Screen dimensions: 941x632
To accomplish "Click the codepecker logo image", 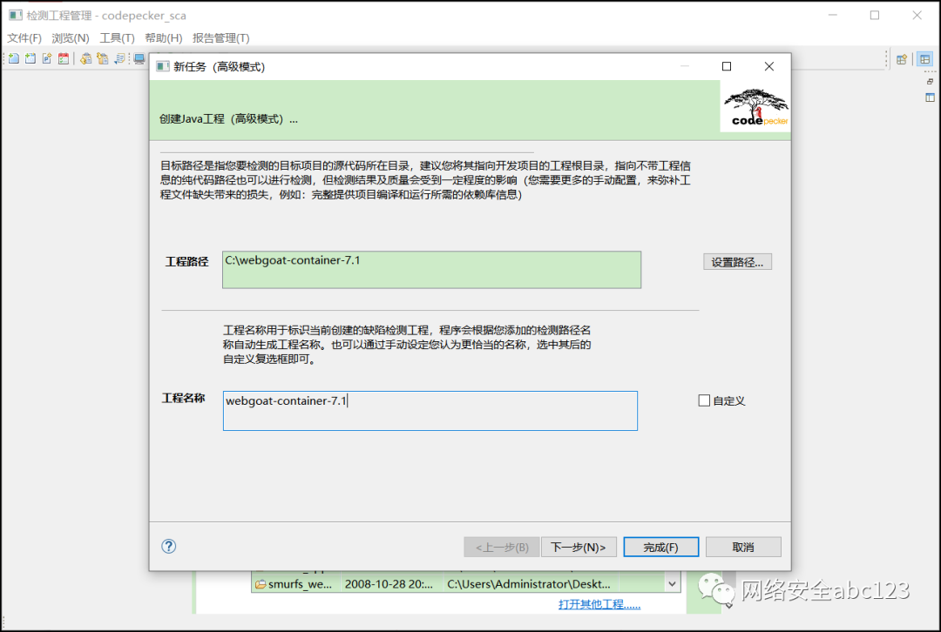I will (x=755, y=105).
